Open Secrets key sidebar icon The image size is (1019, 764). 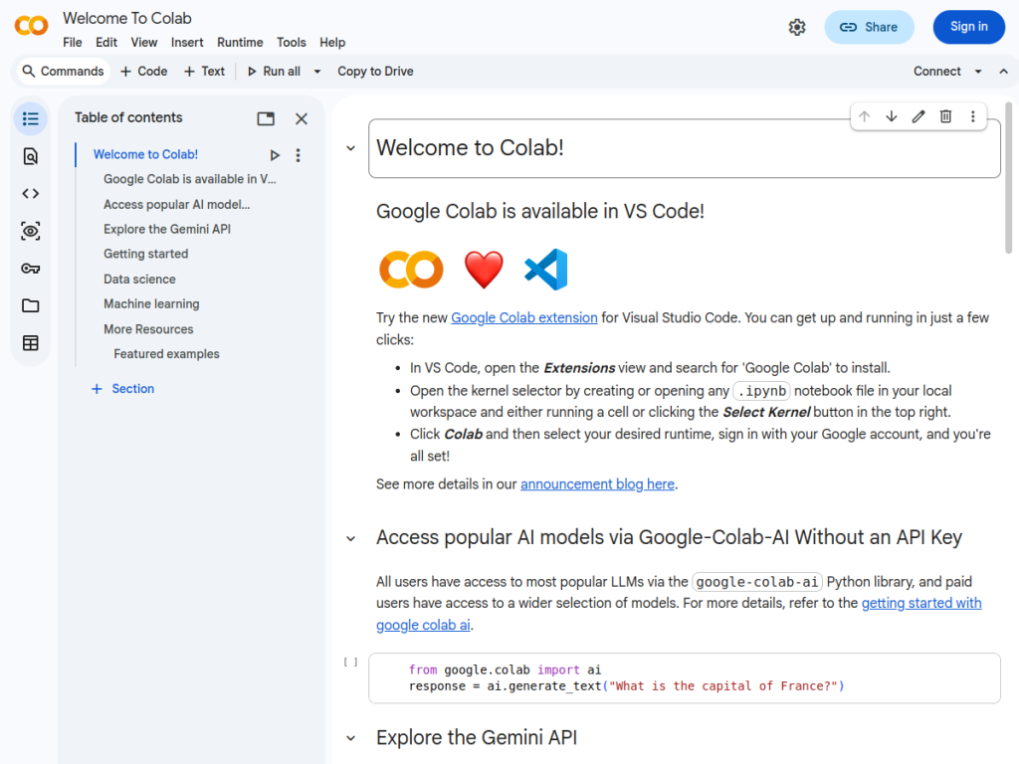click(31, 269)
